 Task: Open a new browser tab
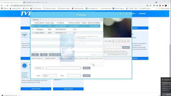click(46, 2)
